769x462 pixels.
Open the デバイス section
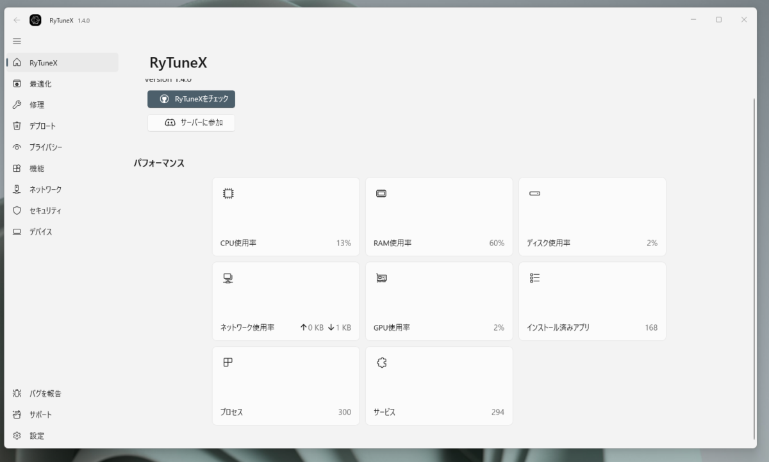(x=62, y=232)
